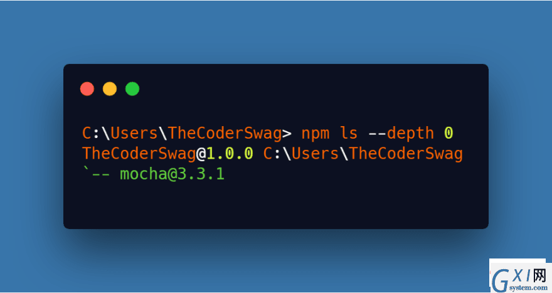Click the empty area below mocha line
The image size is (552, 293).
coord(275,205)
